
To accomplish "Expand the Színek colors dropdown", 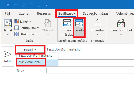I will click(23, 21).
